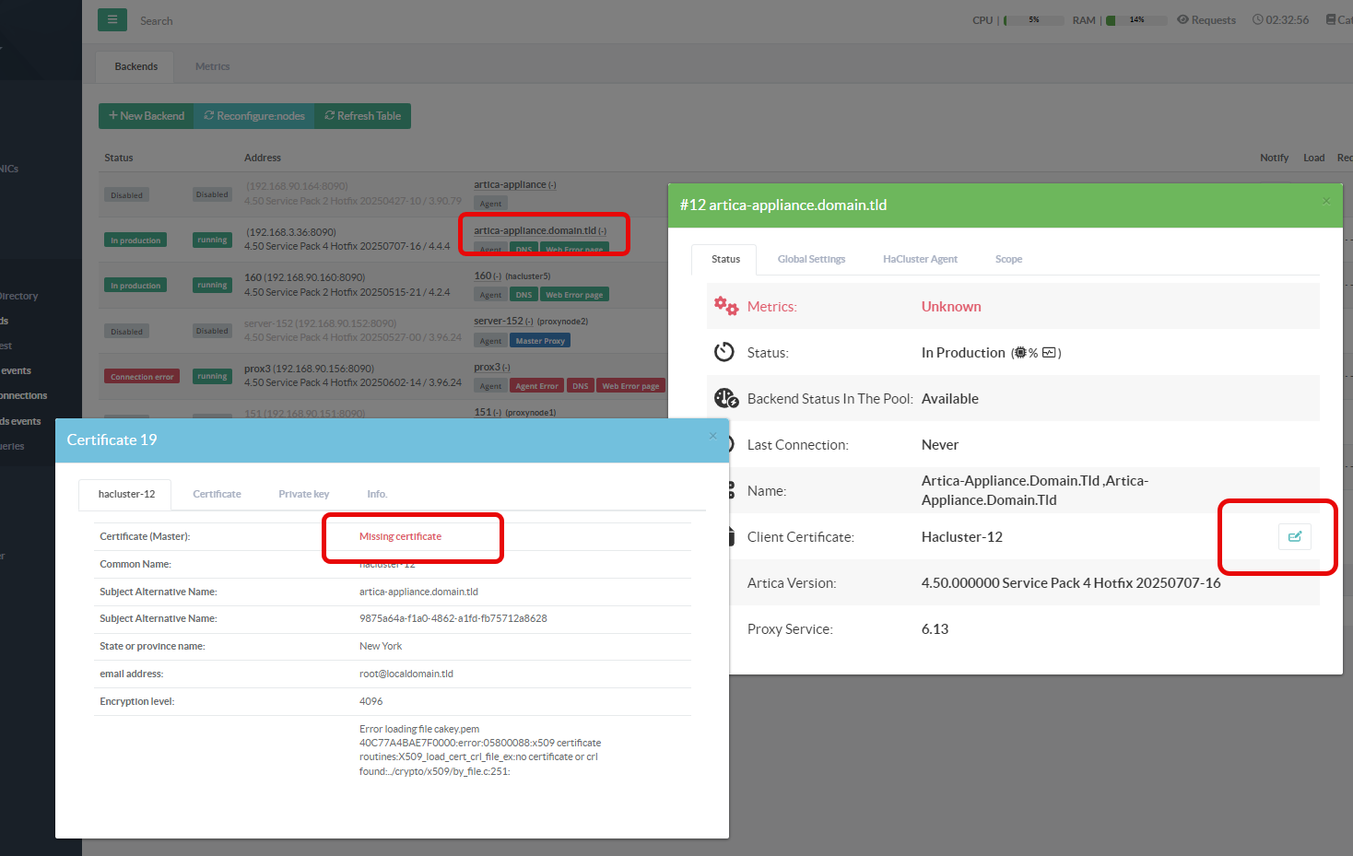Click the Refresh Table button
Screen dimensions: 1353x856
click(362, 116)
